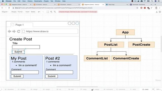Select the 11 - react page tab

133,89
